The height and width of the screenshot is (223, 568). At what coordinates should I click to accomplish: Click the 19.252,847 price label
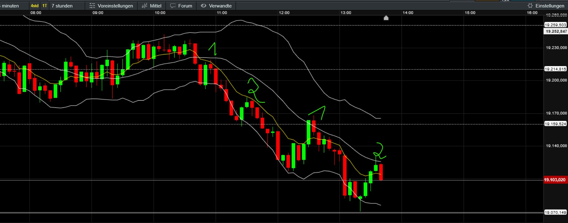click(556, 31)
